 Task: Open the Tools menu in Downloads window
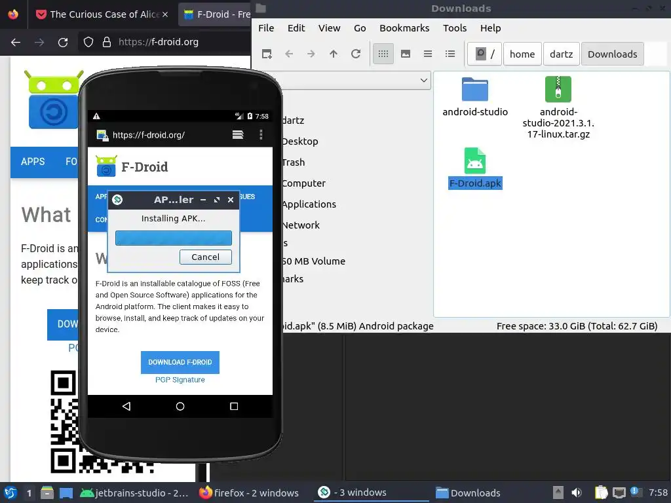(x=455, y=28)
